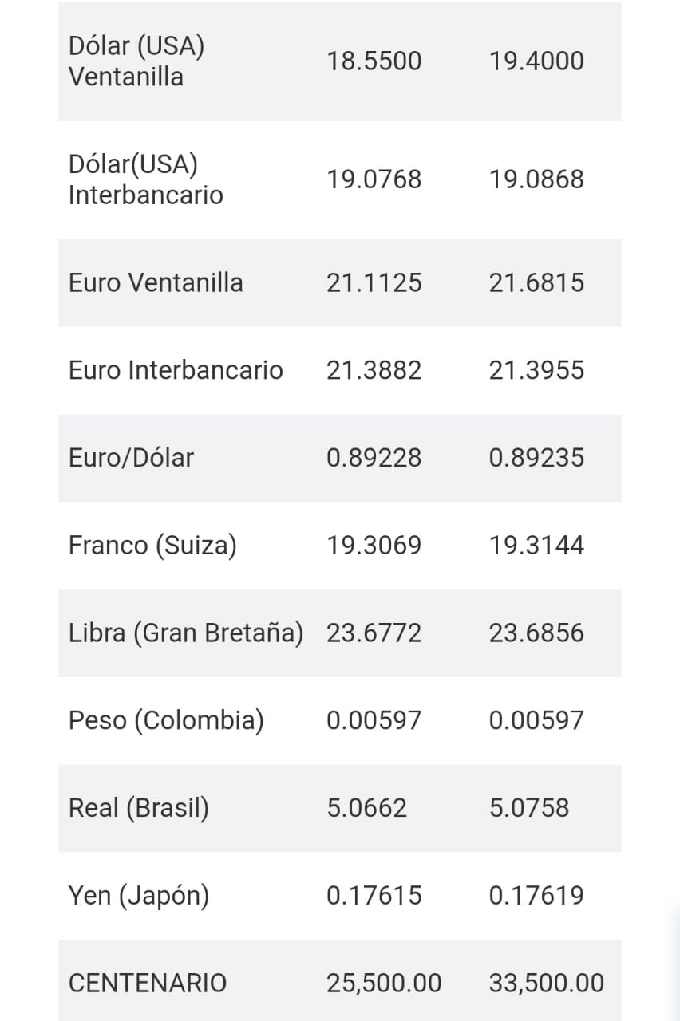Select the 18.5500 value for Dólar Ventanilla
This screenshot has height=1021, width=680.
click(374, 61)
